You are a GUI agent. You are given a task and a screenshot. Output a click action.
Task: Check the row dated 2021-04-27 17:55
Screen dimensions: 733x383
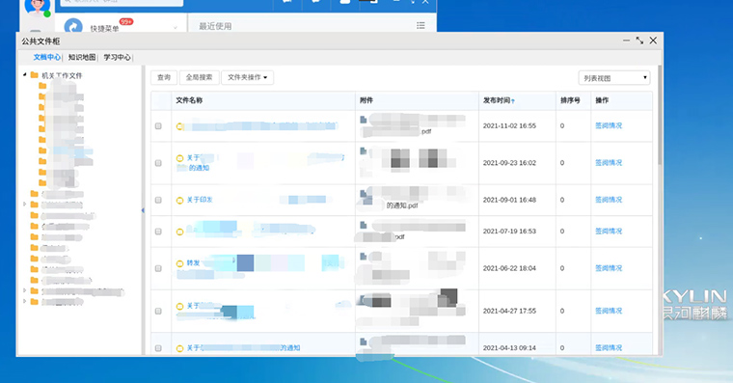pyautogui.click(x=158, y=311)
